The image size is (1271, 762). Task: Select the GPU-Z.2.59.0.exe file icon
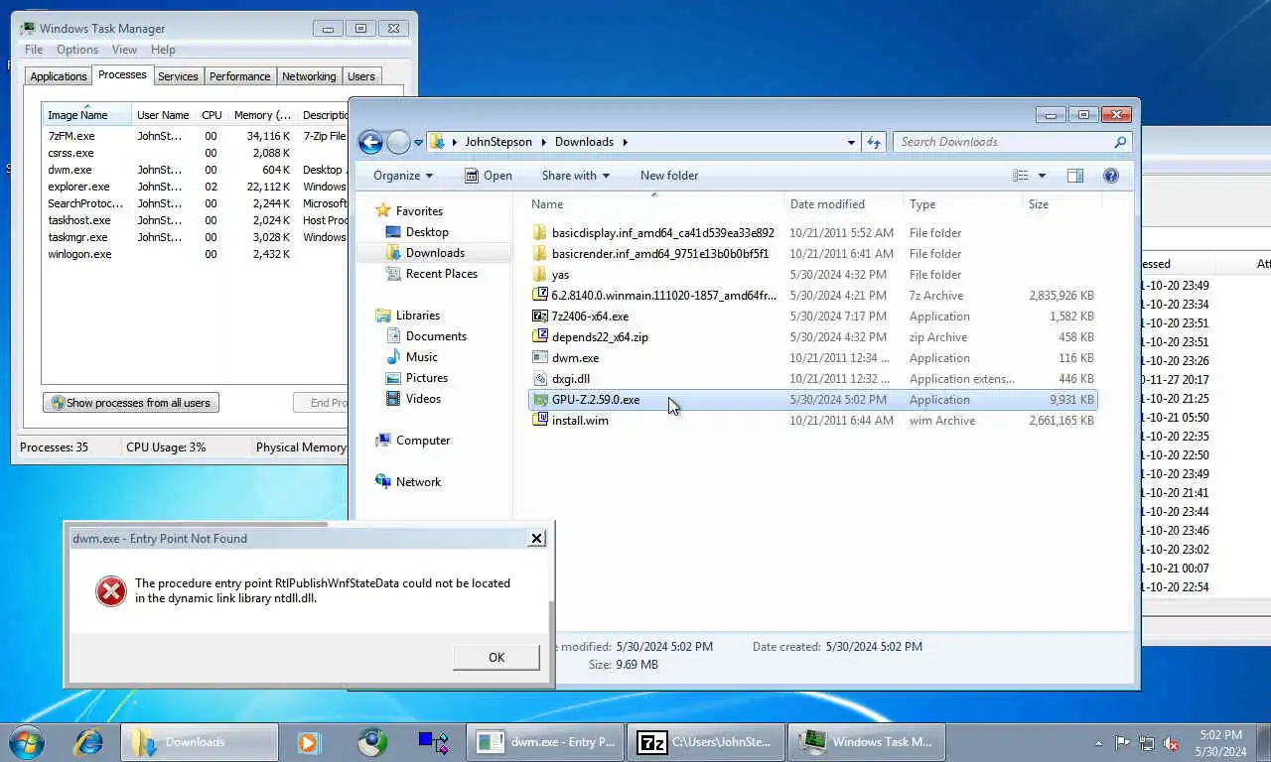[540, 400]
